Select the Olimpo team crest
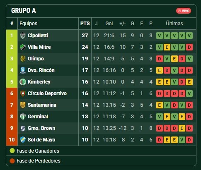 point(23,59)
